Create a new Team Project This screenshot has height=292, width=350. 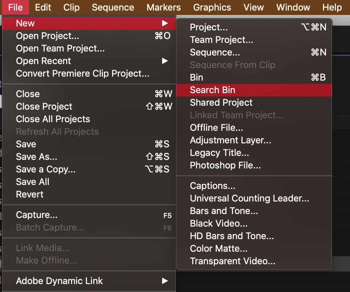coord(221,40)
